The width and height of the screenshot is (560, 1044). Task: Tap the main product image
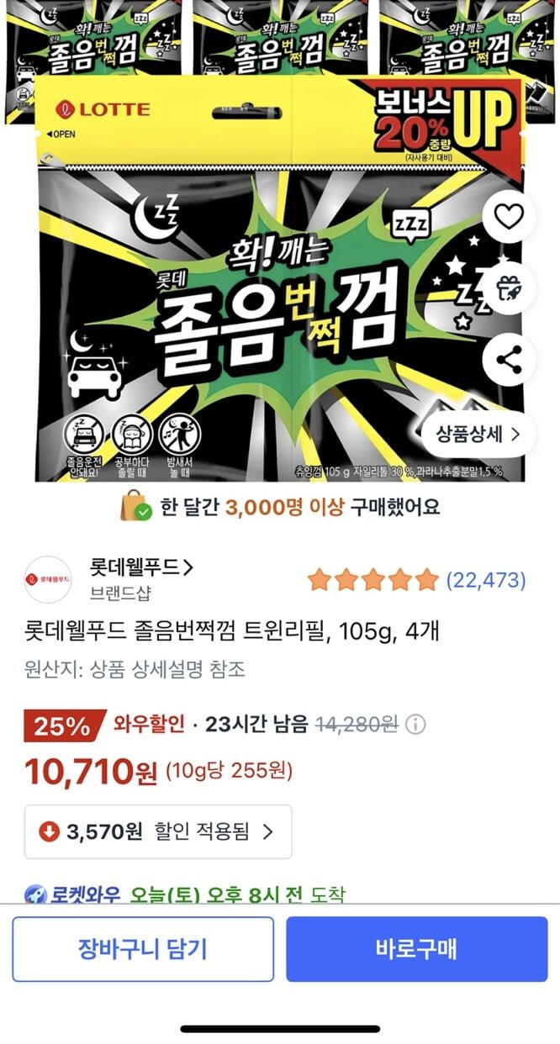point(280,277)
